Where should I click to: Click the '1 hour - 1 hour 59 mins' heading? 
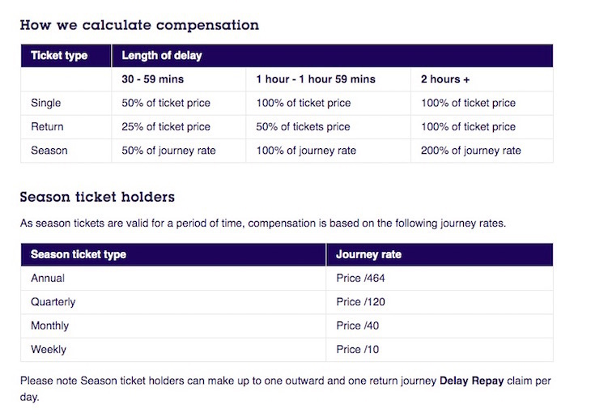point(316,79)
